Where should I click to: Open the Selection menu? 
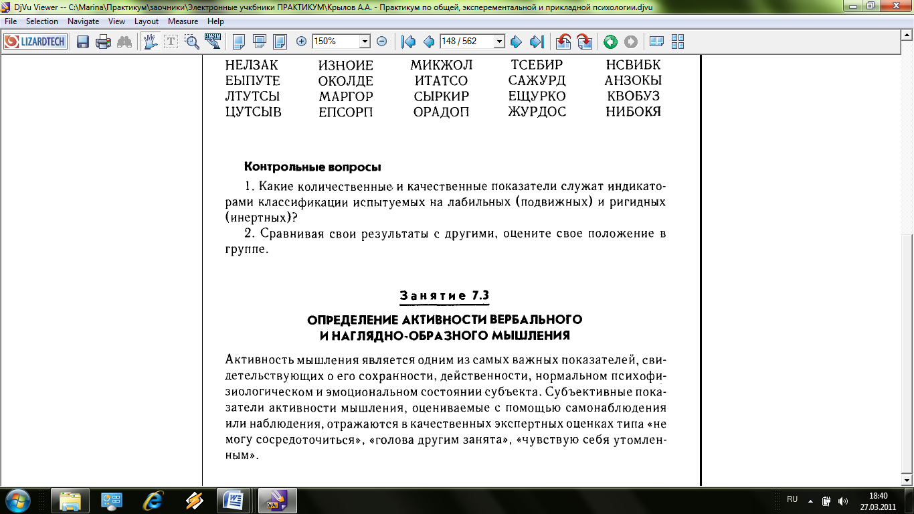click(42, 21)
